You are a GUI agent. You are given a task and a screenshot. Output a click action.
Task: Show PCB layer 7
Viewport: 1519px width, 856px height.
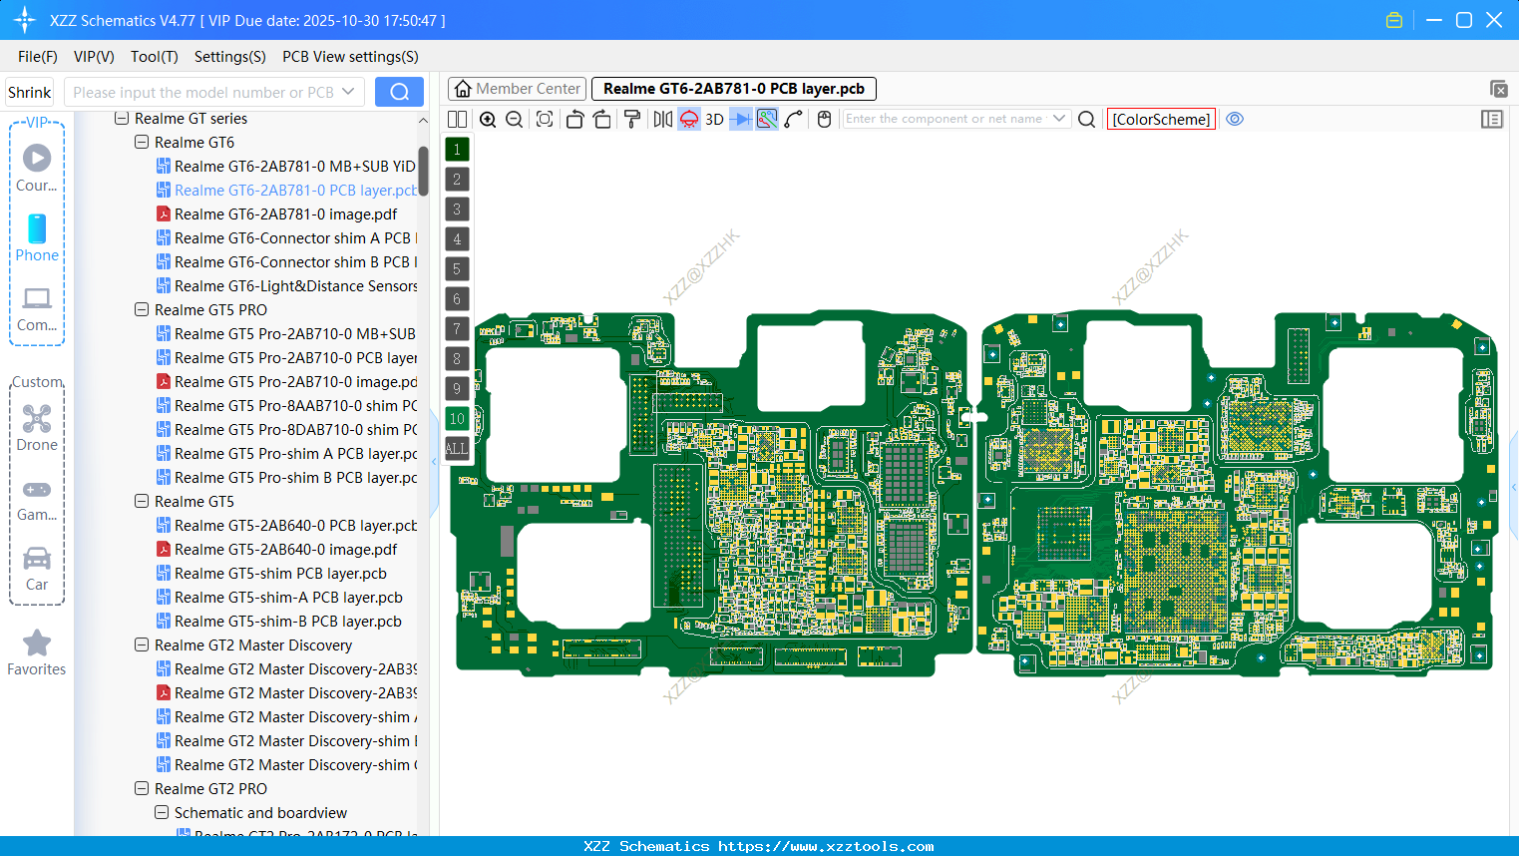pyautogui.click(x=457, y=329)
